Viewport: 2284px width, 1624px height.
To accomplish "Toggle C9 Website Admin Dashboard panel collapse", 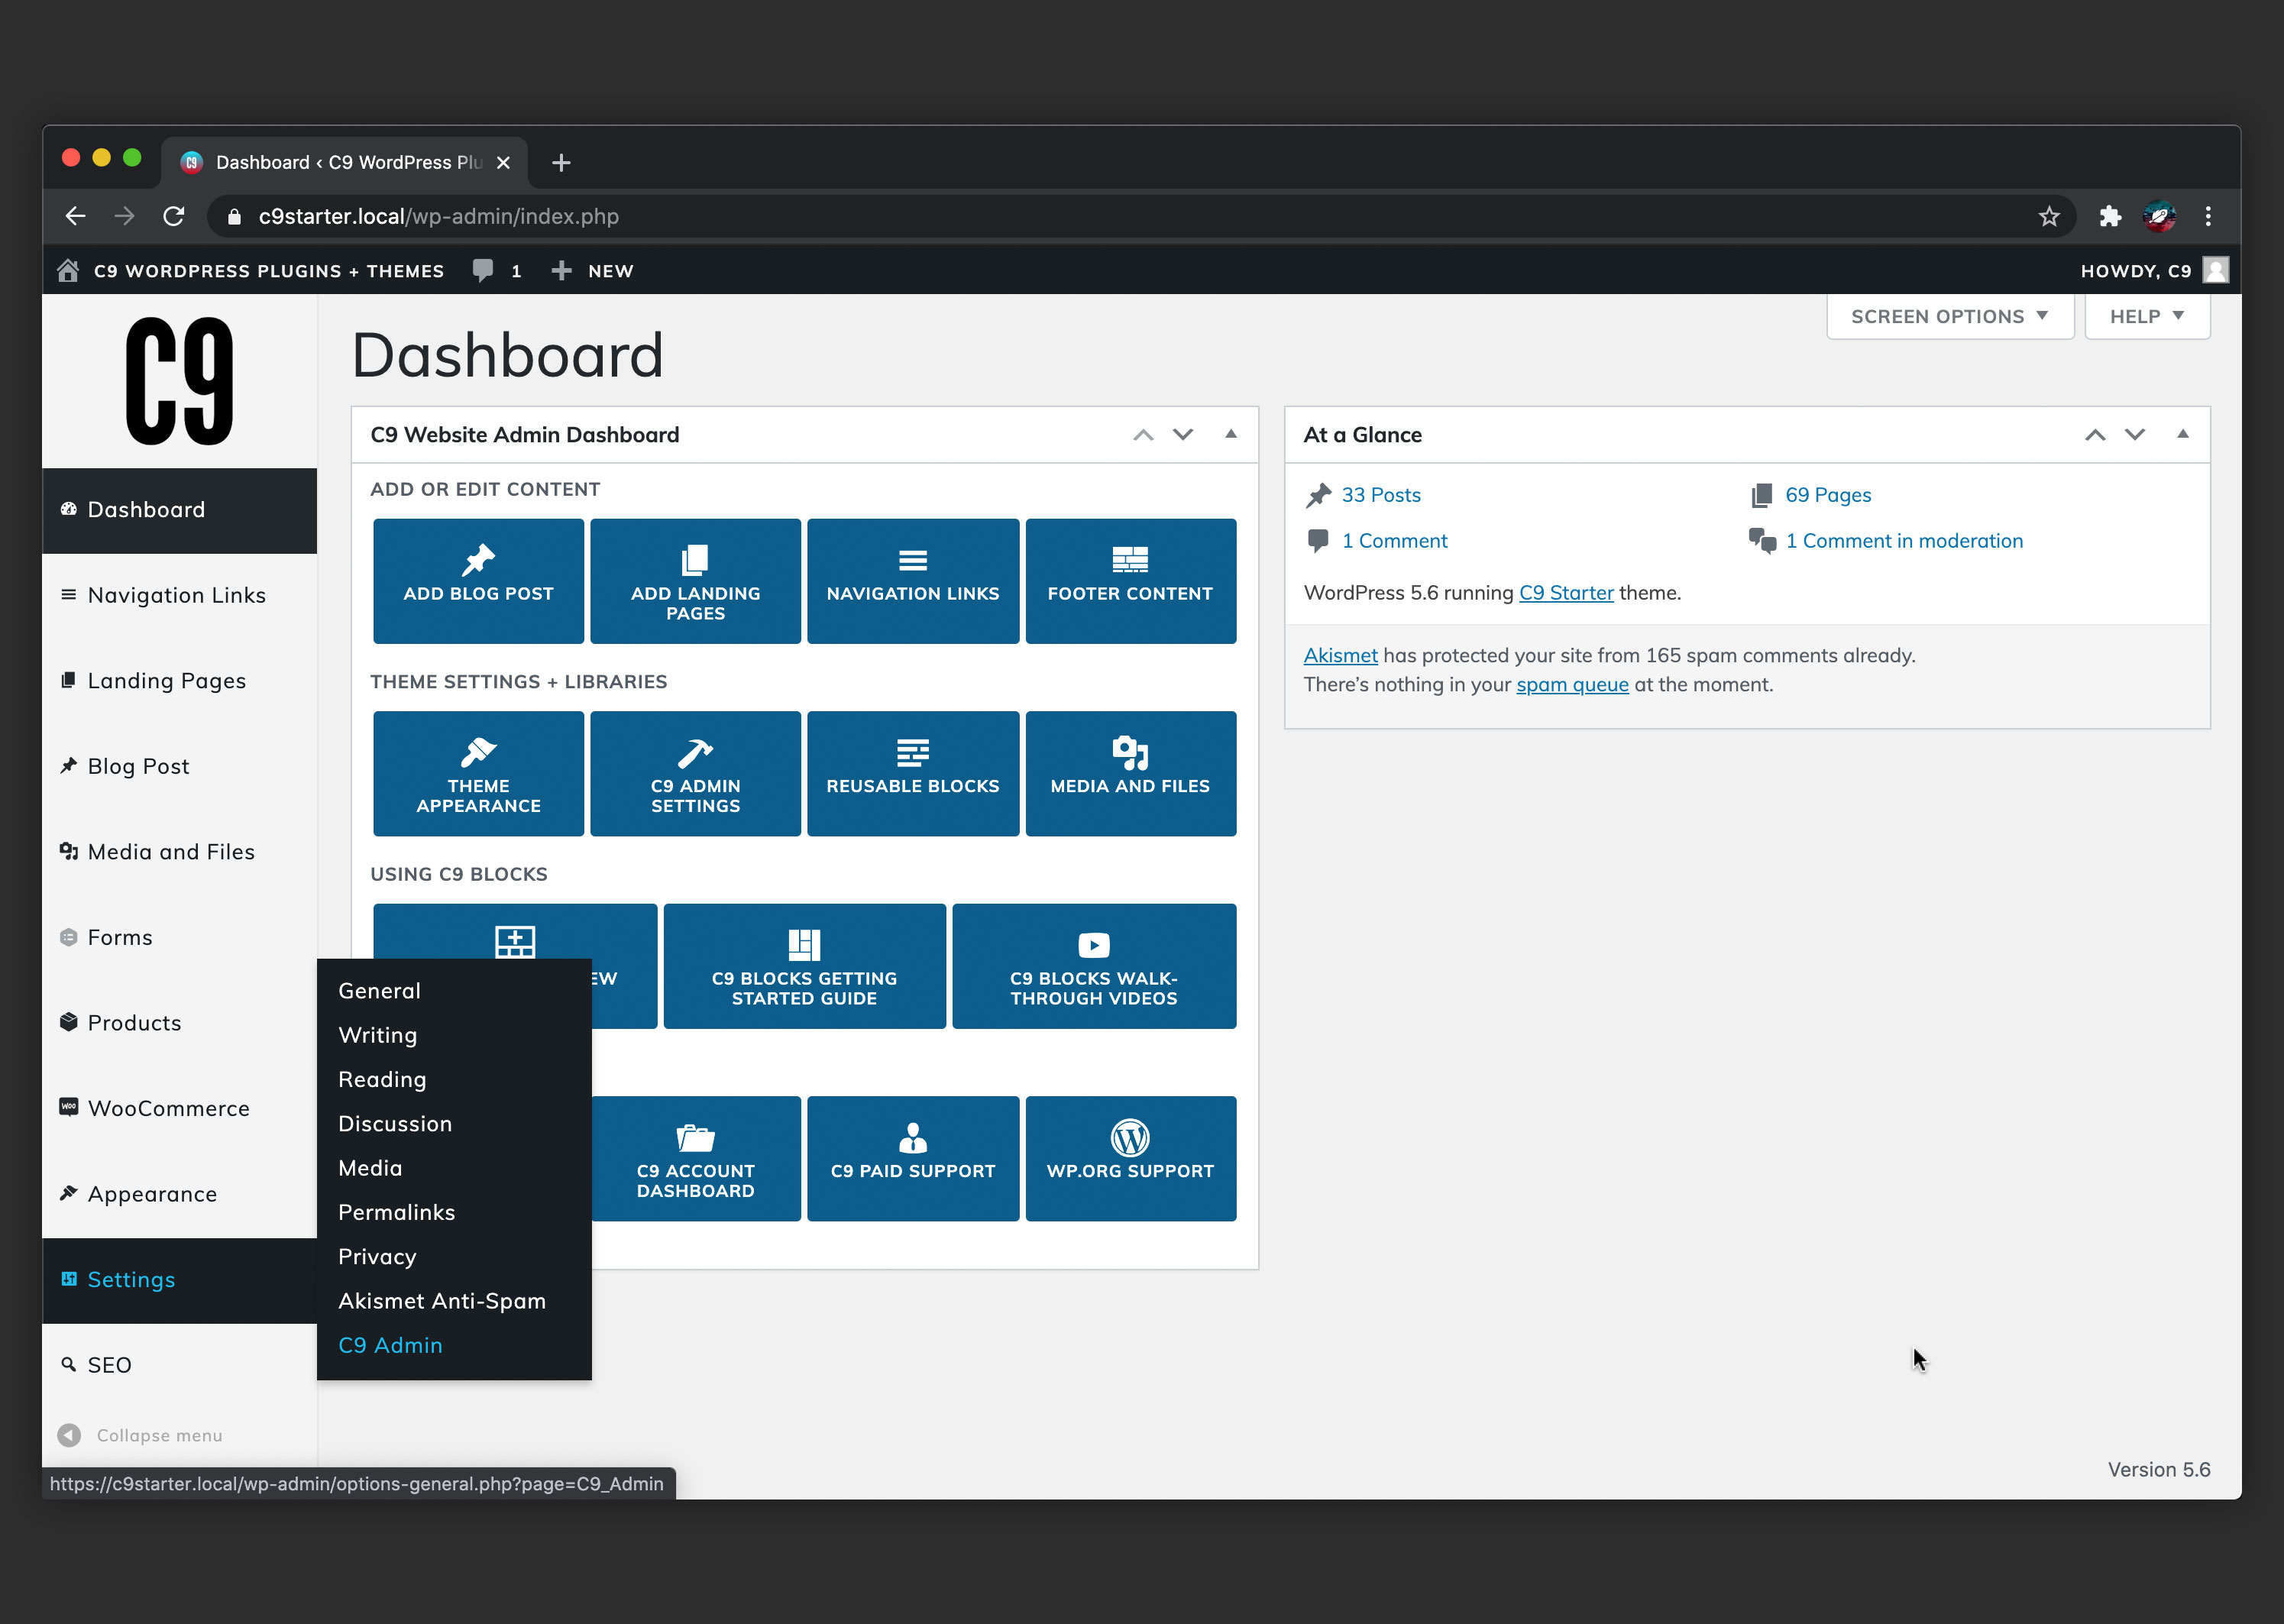I will (1231, 434).
